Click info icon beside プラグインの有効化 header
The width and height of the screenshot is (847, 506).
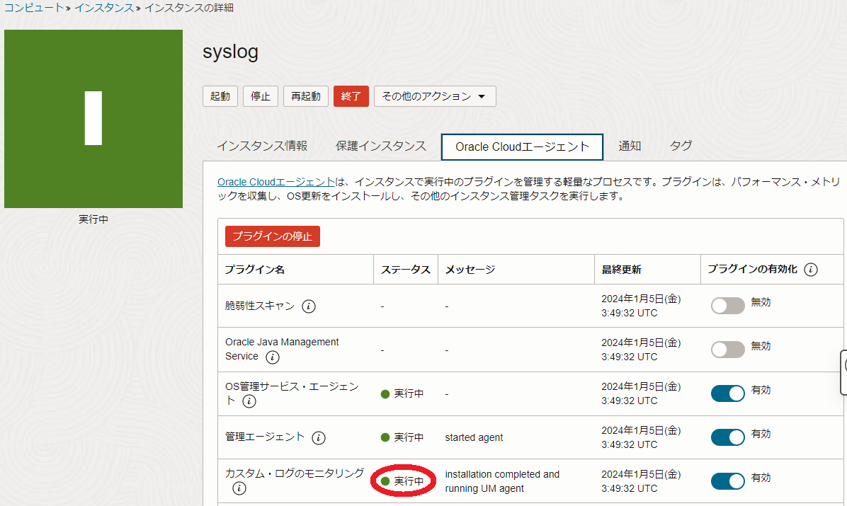[812, 270]
